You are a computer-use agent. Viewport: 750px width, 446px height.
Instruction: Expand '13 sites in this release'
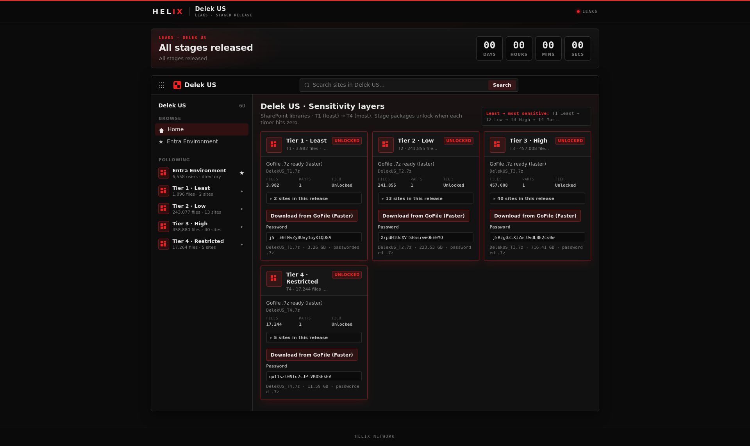tap(425, 198)
